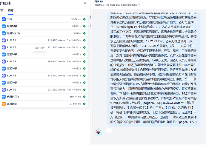Click the code icon beside 延迟3秒 (1)
The height and width of the screenshot is (145, 206).
point(4,33)
